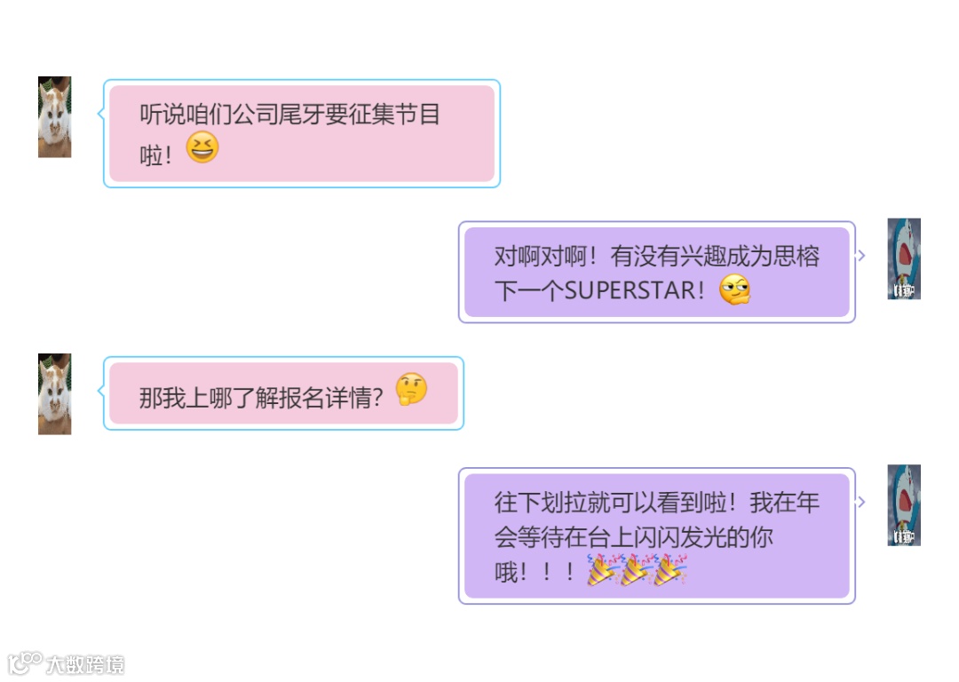Click the 大数跨境 watermark text
Screen dimensions: 959x682
point(85,664)
